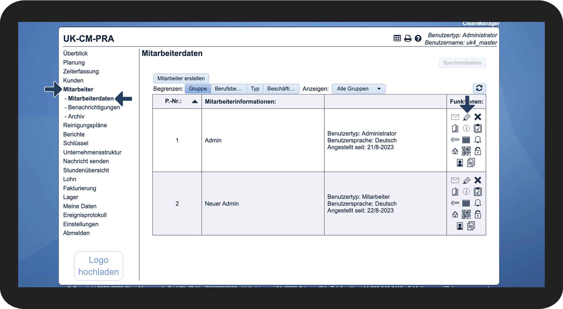This screenshot has width=563, height=309.
Task: Send a message to employee Admin
Action: tap(455, 117)
